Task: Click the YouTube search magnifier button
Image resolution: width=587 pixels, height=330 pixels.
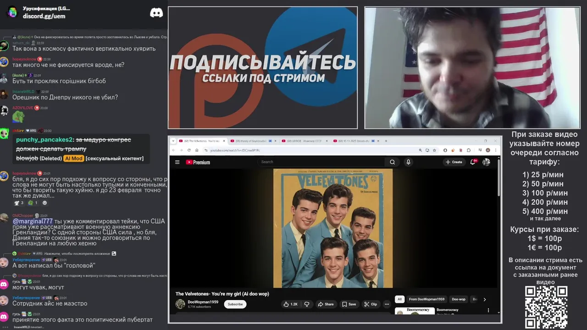Action: (392, 162)
